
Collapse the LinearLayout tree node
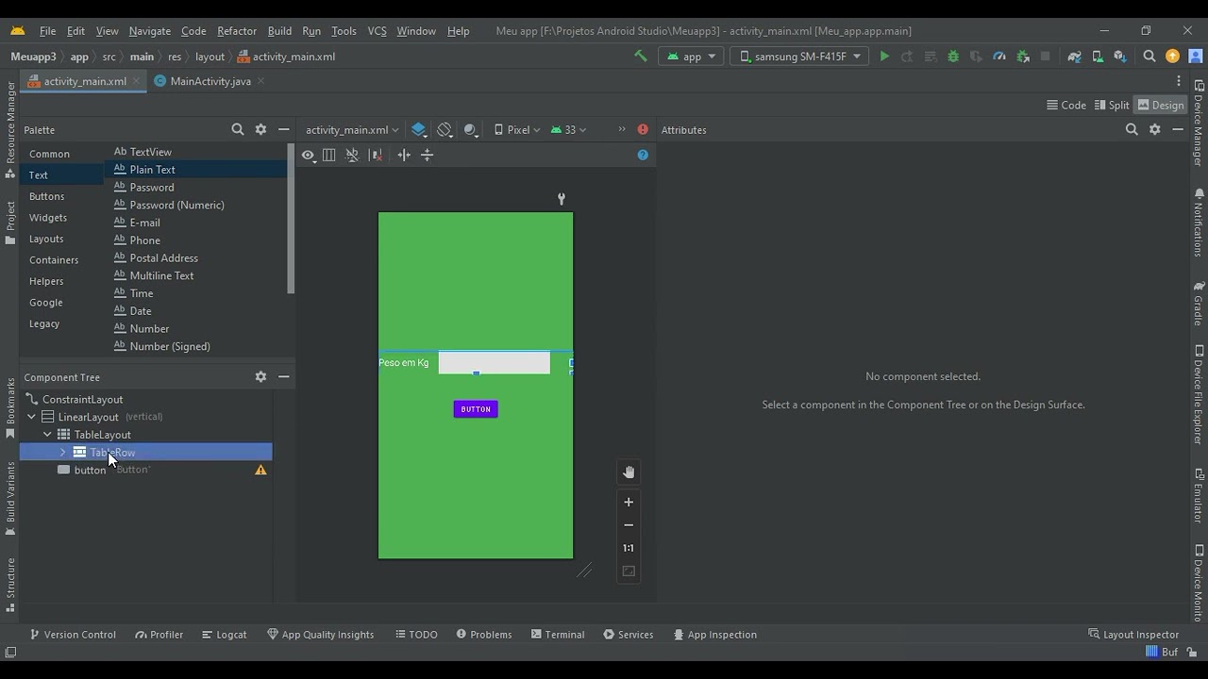31,417
